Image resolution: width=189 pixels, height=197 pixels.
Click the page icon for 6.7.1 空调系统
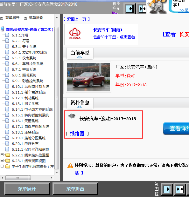(x=7, y=69)
